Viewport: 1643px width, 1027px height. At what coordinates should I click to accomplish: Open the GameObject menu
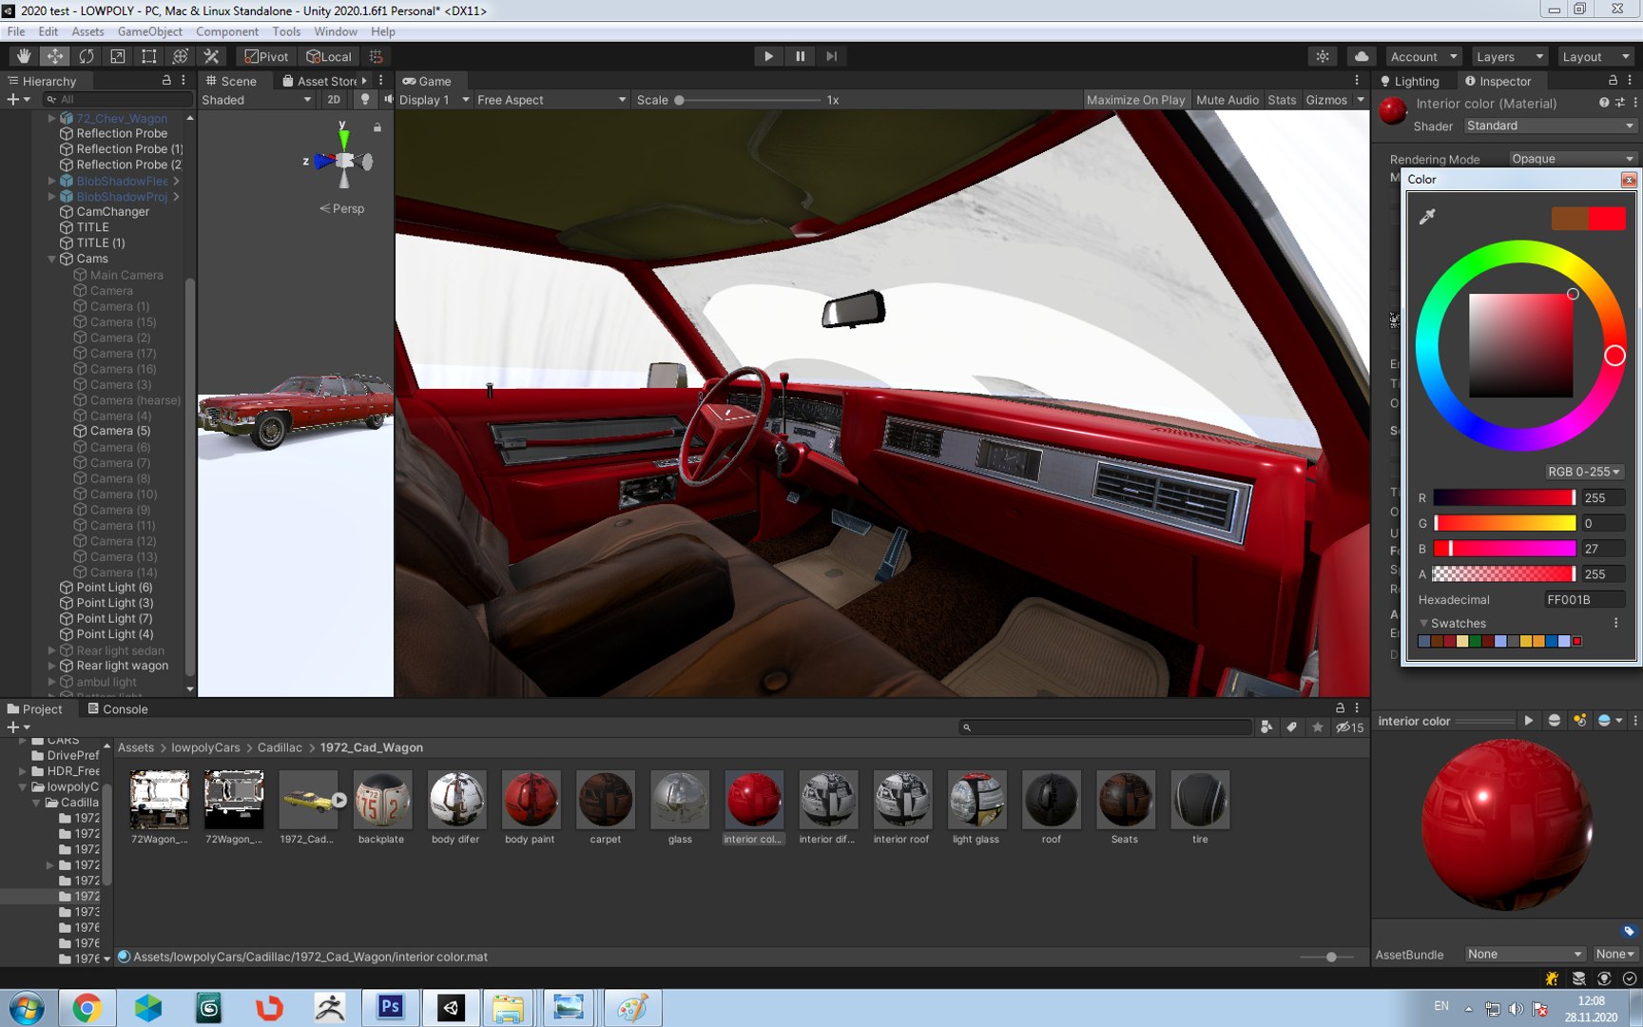click(x=150, y=31)
